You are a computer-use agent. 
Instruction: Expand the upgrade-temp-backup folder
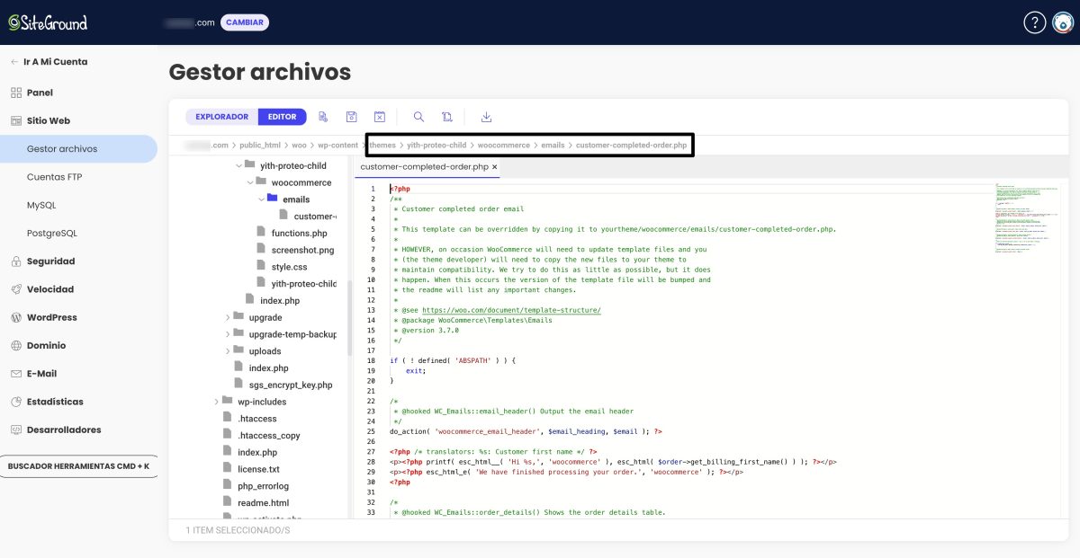228,334
